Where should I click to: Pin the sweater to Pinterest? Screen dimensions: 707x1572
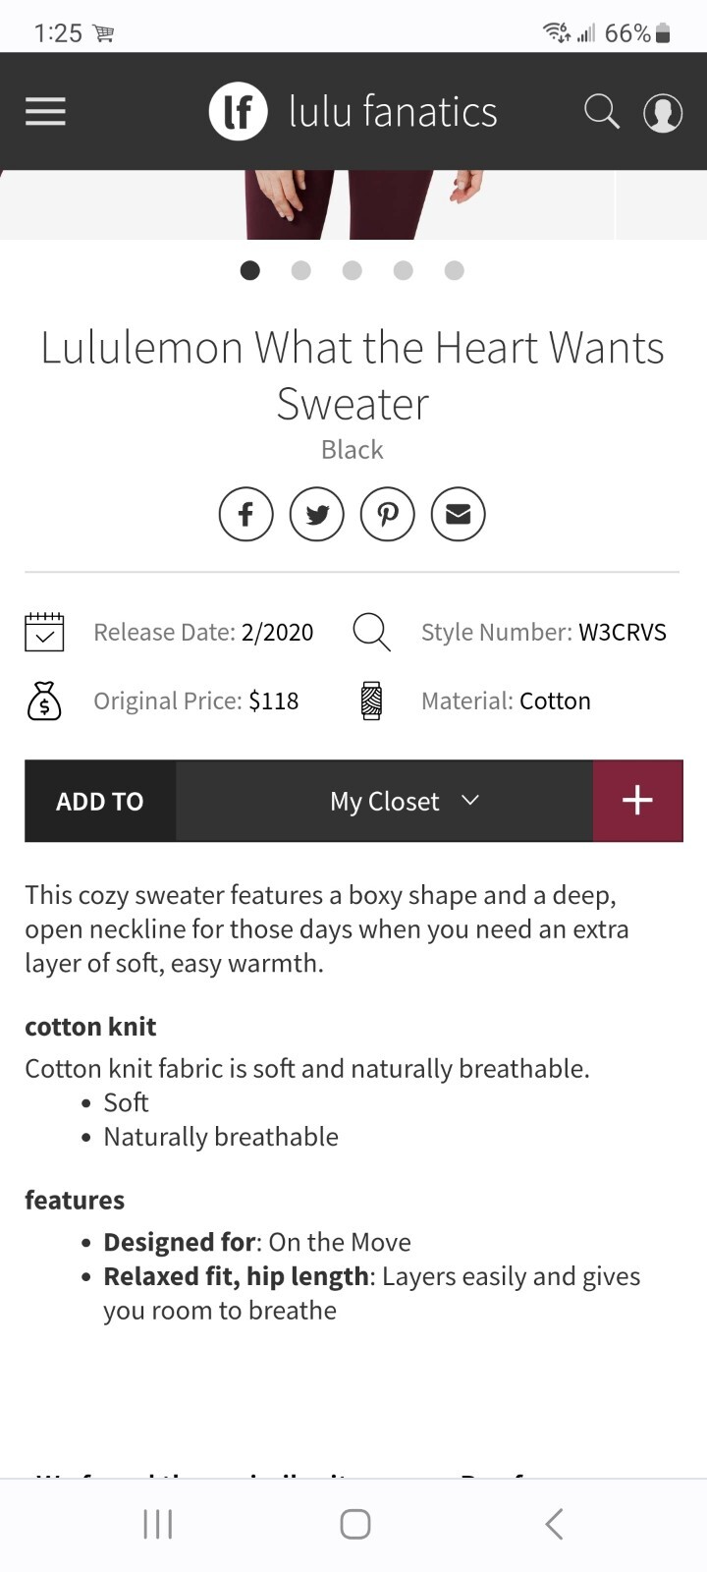coord(388,514)
